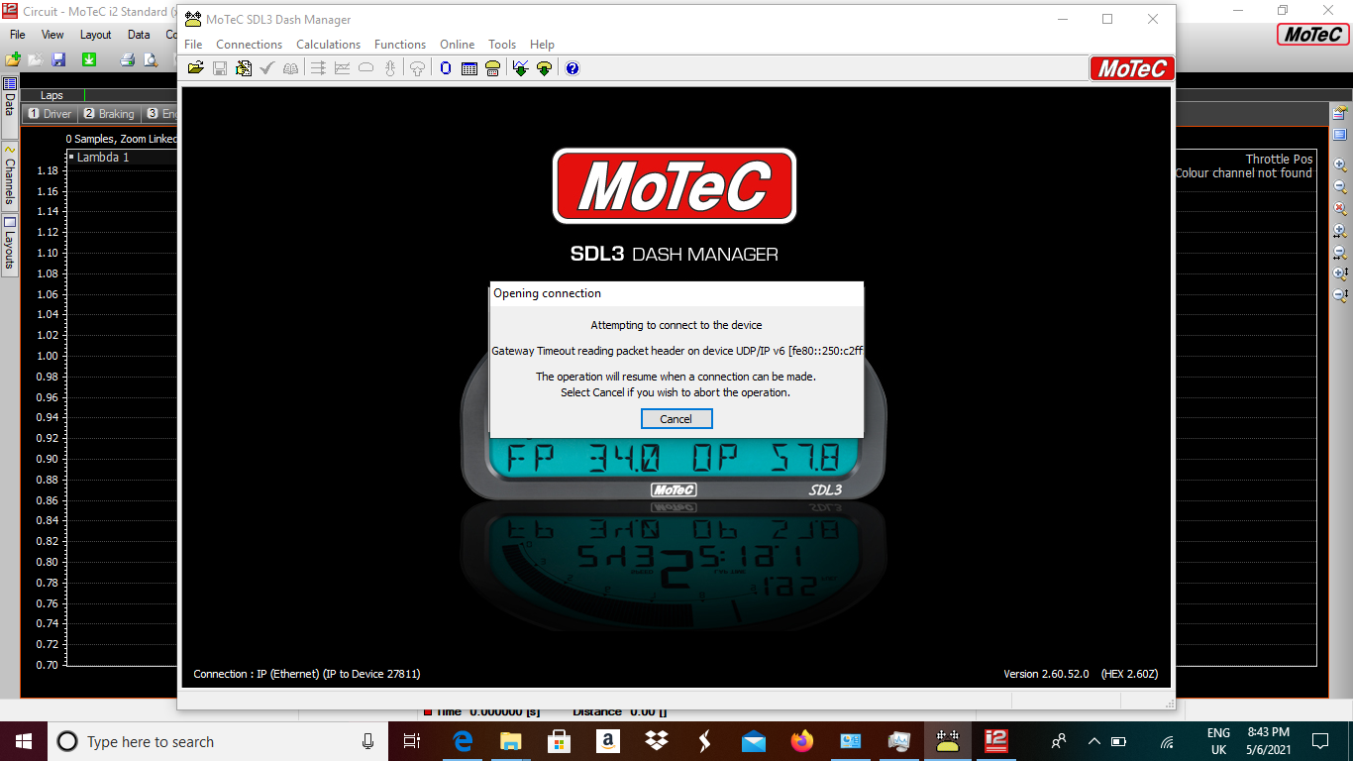Image resolution: width=1353 pixels, height=761 pixels.
Task: Click the table grid icon in toolbar
Action: coord(469,68)
